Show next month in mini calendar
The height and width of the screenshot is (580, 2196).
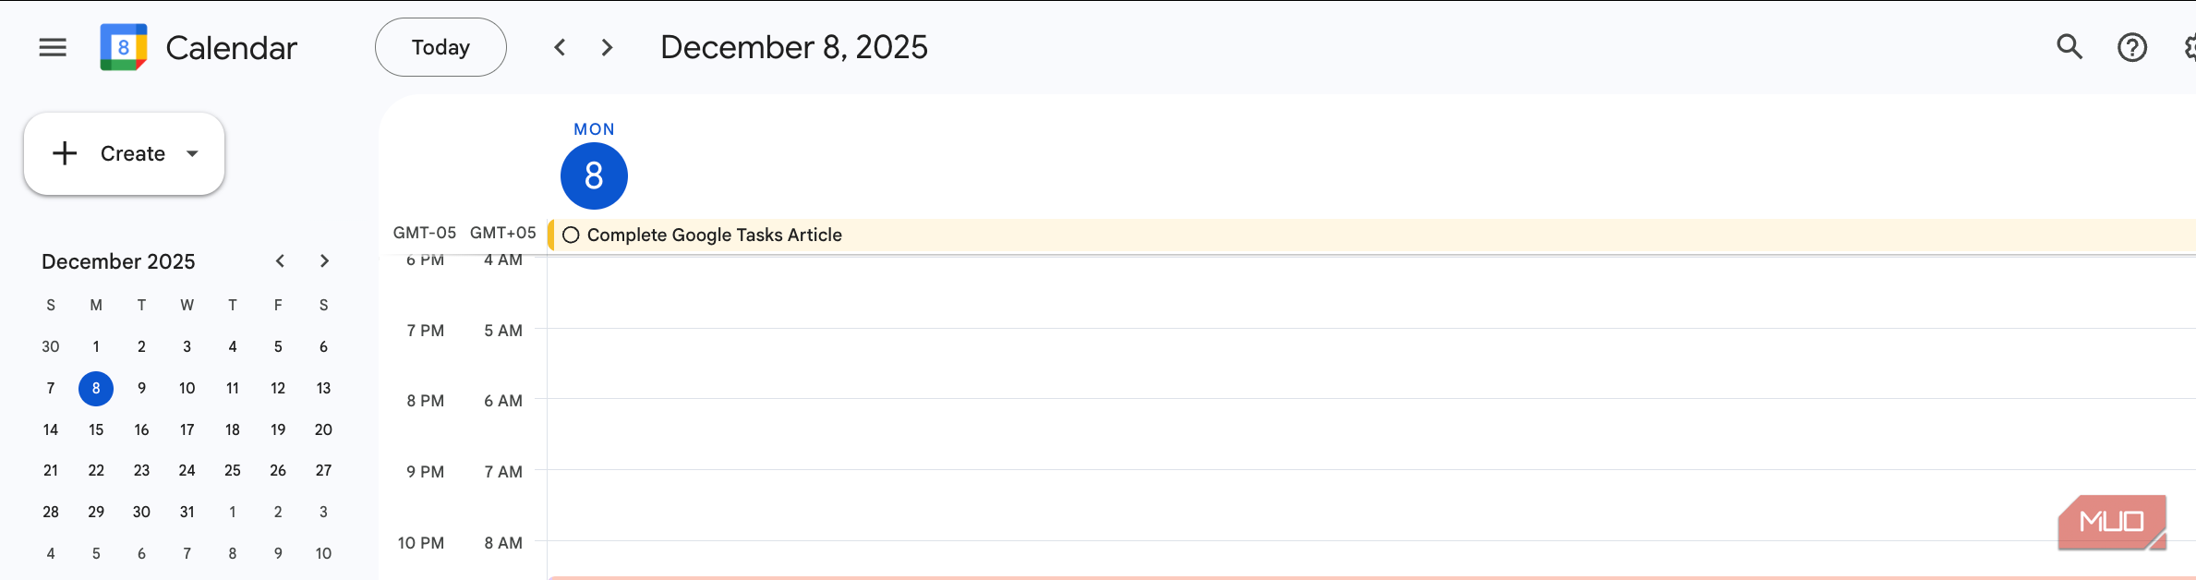coord(324,261)
